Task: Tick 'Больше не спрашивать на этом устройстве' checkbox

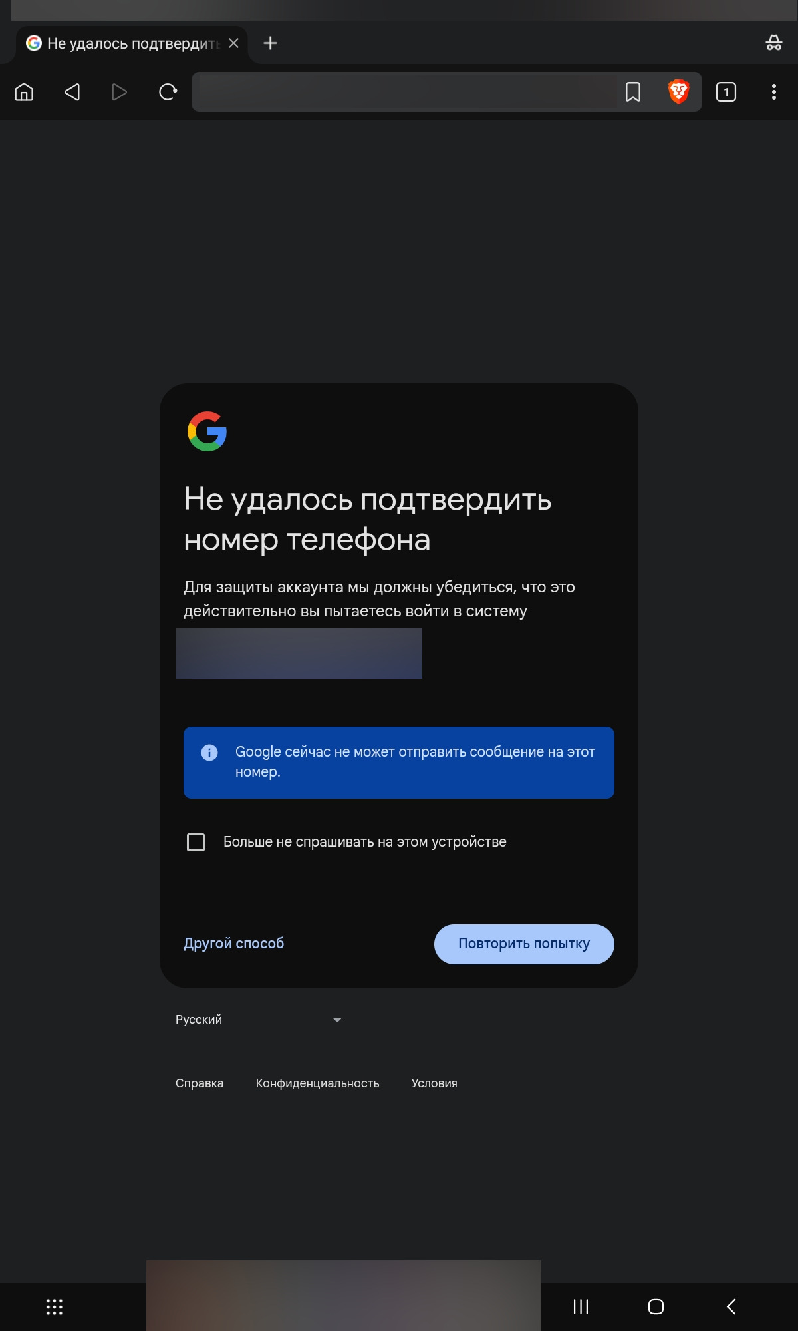Action: tap(196, 842)
